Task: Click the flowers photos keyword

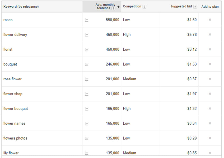Action: tap(15, 138)
